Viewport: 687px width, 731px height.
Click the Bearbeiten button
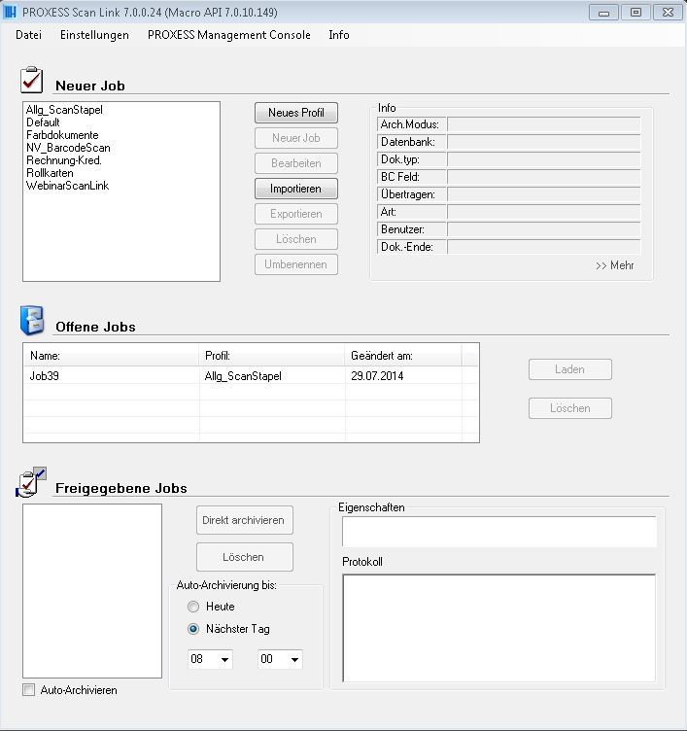point(296,163)
